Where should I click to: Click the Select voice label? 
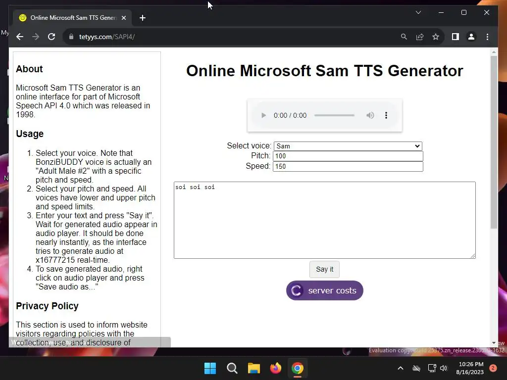pyautogui.click(x=249, y=146)
